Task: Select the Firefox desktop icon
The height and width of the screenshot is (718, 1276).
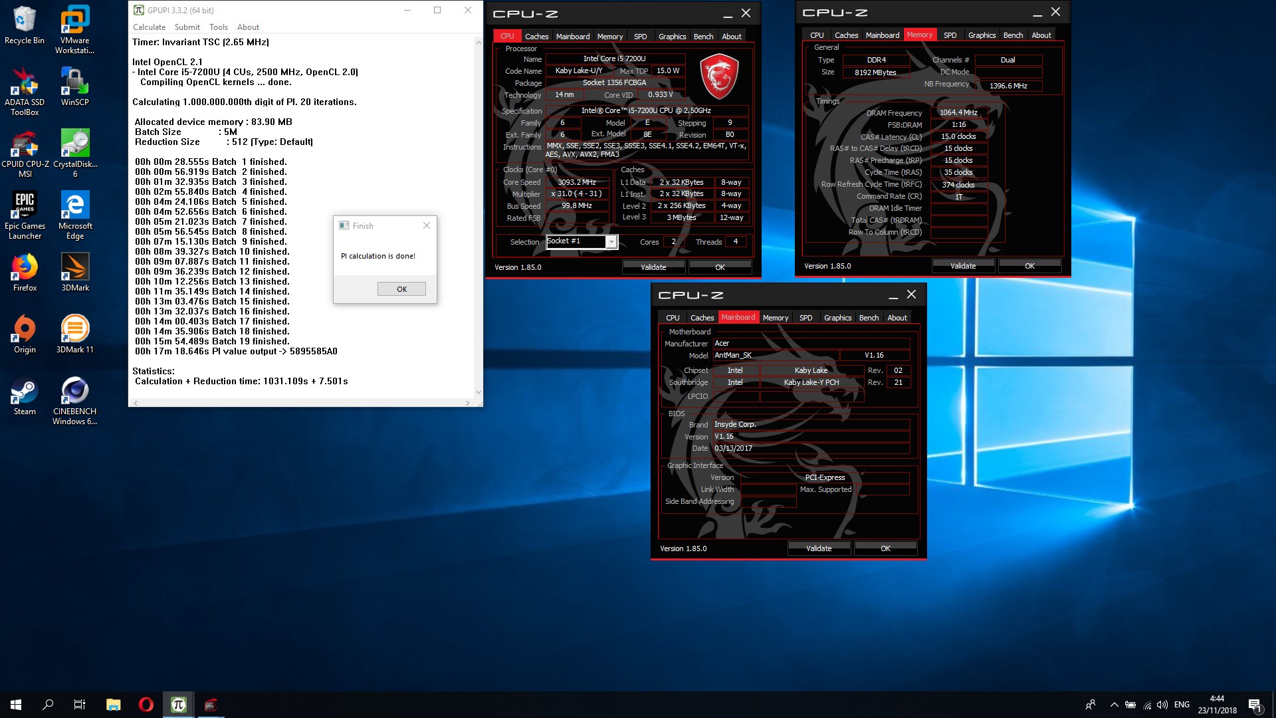Action: click(x=25, y=273)
